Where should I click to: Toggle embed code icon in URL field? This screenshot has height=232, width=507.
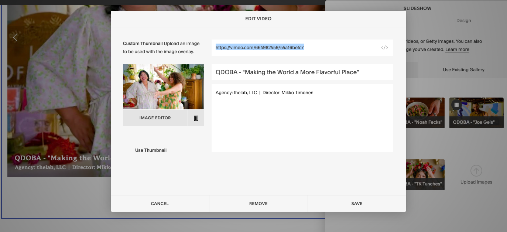tap(384, 48)
